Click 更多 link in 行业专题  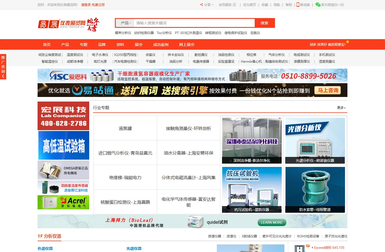tap(341, 107)
